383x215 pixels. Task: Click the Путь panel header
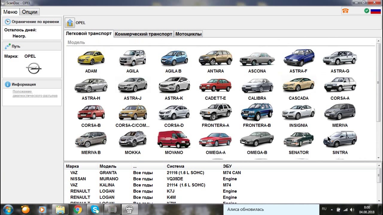coord(32,46)
